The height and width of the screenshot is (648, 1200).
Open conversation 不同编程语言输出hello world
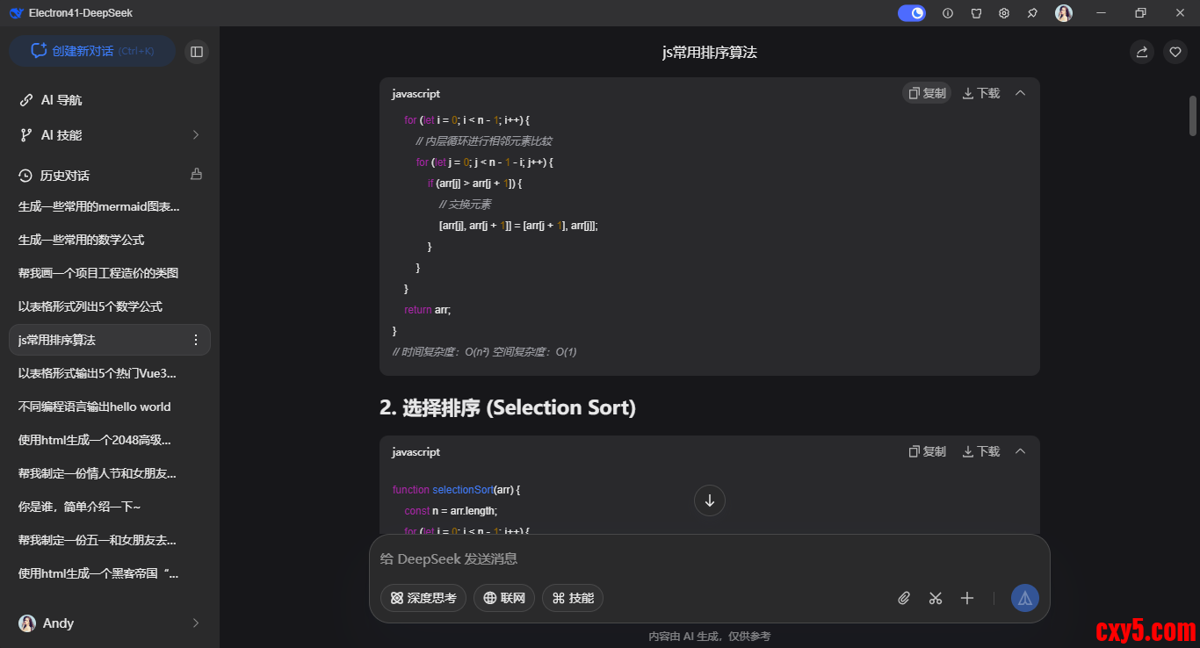point(95,407)
